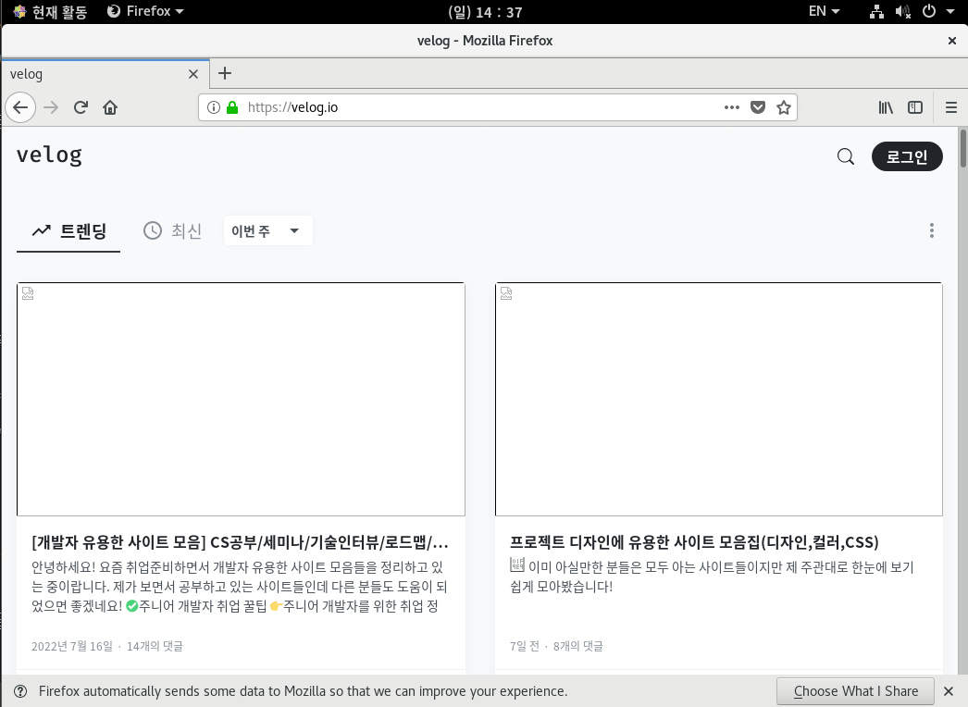Open the Firefox application menu in top bar

[x=145, y=11]
